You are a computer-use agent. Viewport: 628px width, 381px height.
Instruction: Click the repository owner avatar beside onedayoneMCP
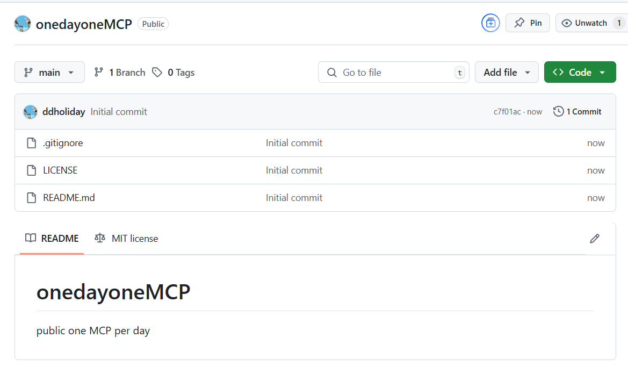(23, 24)
